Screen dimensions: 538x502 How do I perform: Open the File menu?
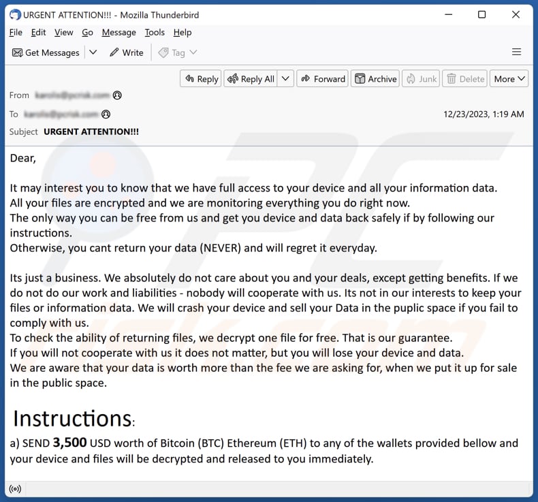[x=16, y=33]
